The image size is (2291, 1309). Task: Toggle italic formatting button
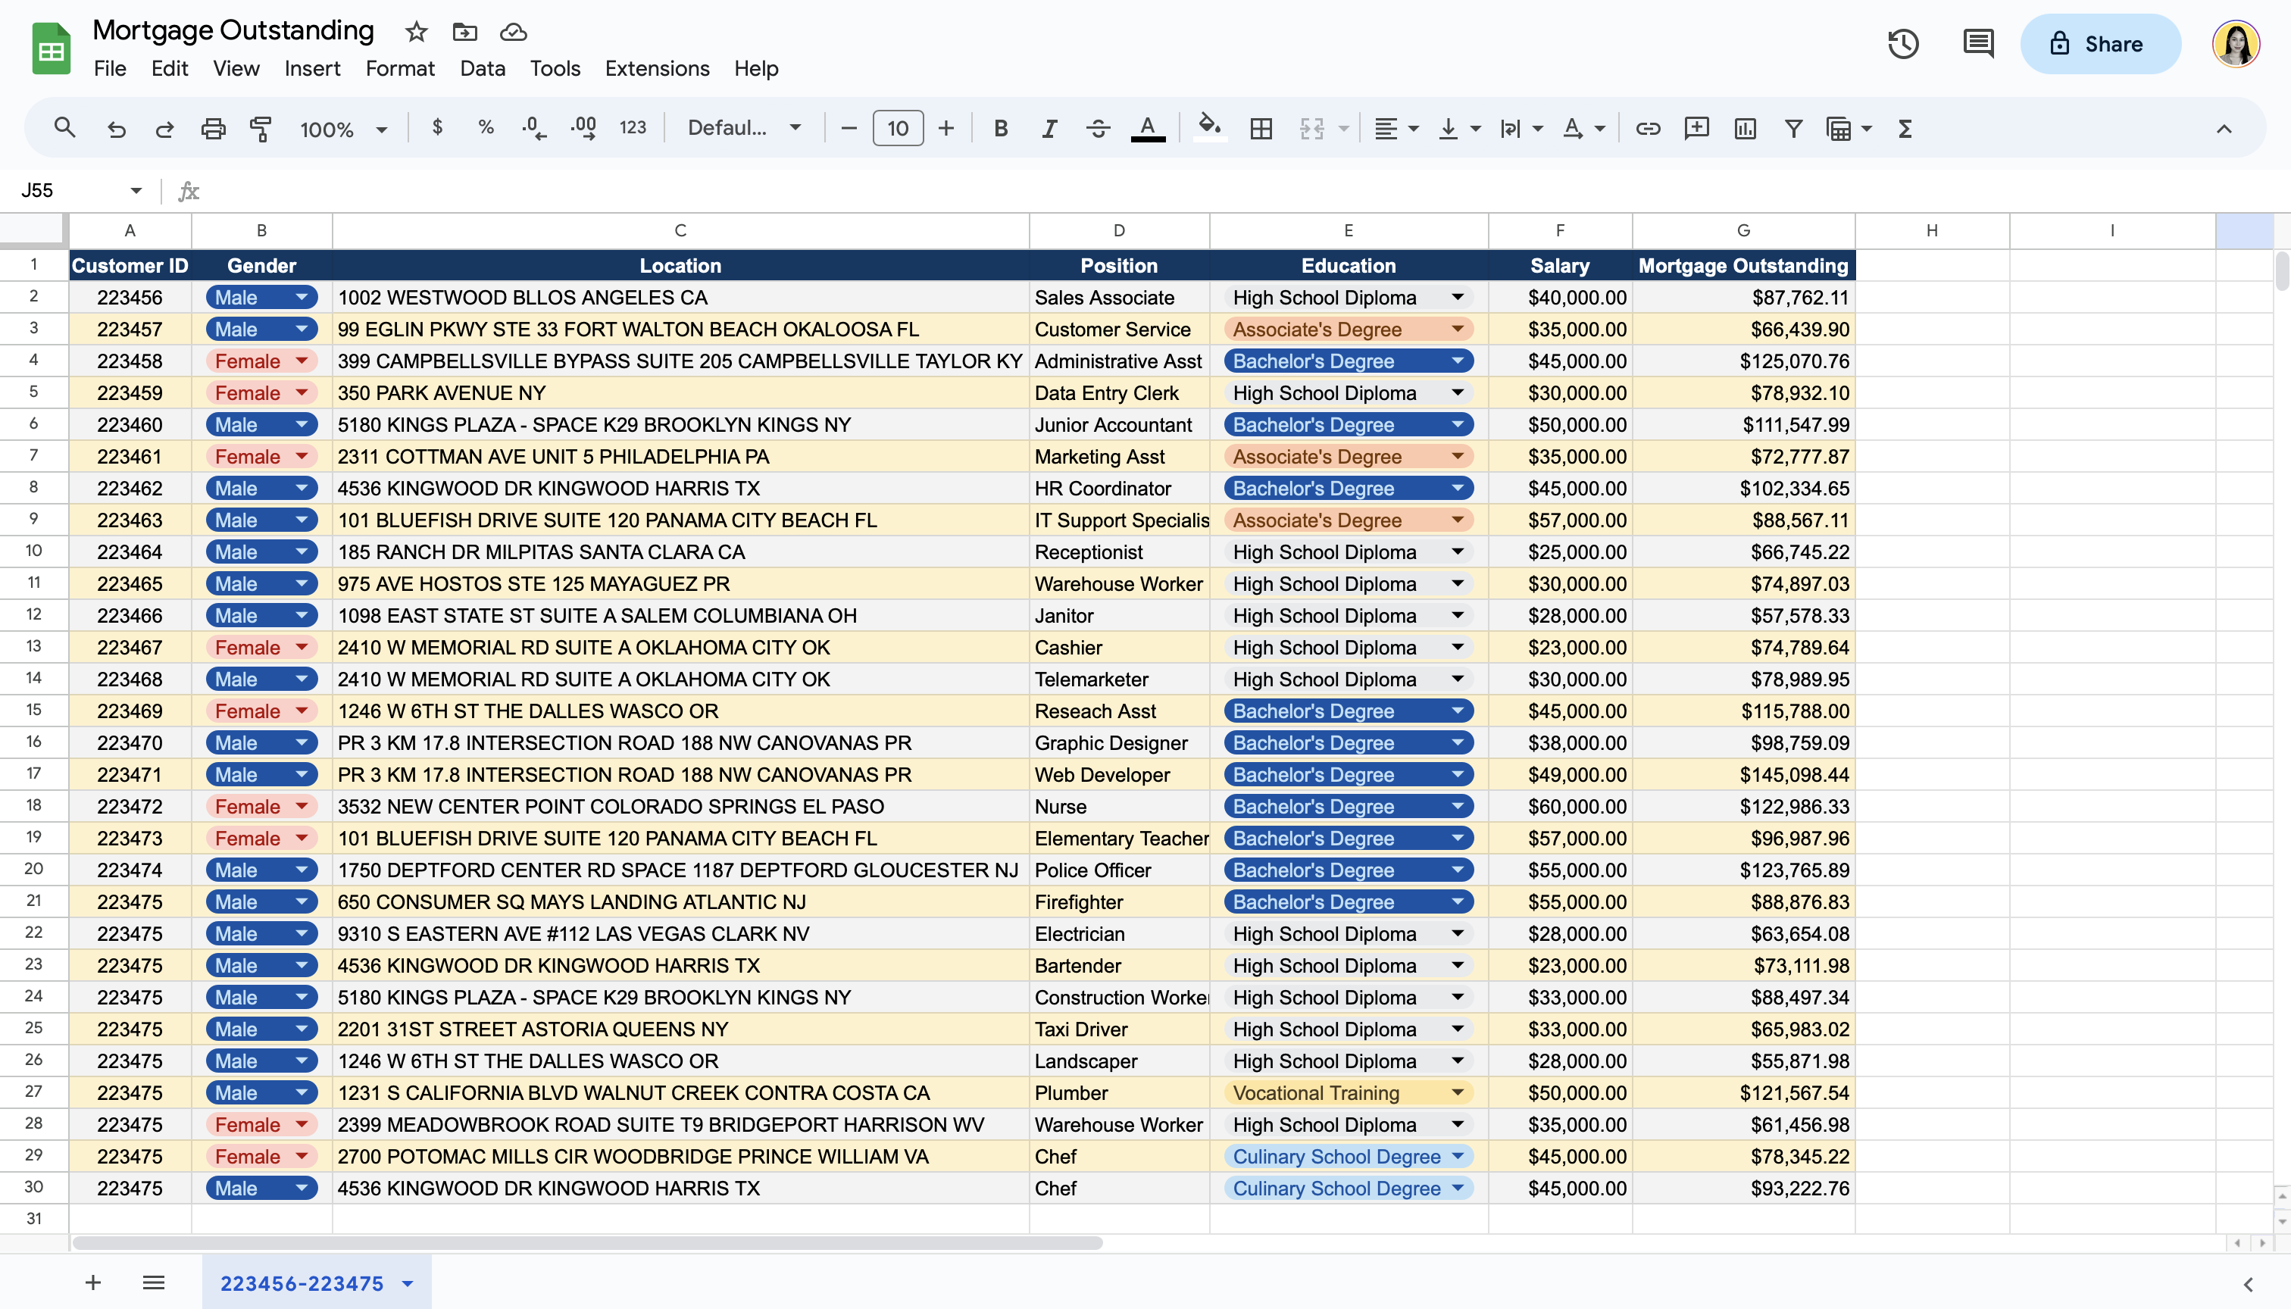[1049, 129]
